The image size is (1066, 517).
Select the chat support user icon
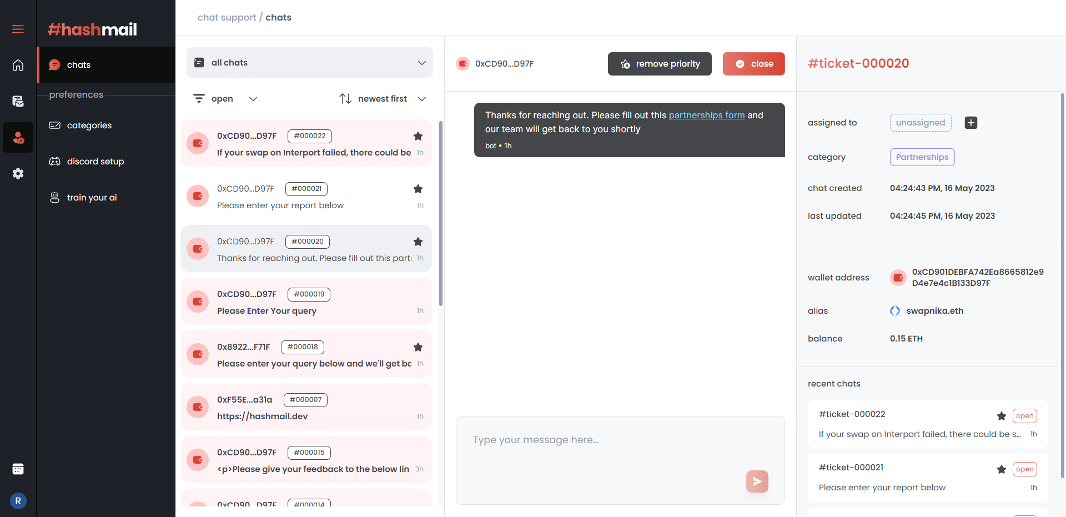tap(18, 137)
